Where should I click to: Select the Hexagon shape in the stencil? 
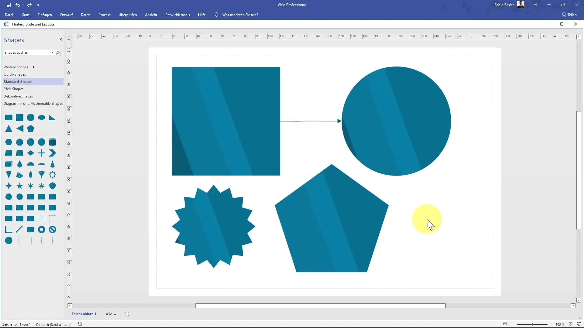9,142
